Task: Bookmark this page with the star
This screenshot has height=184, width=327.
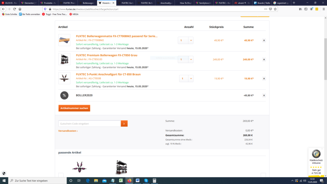Action: (275, 9)
